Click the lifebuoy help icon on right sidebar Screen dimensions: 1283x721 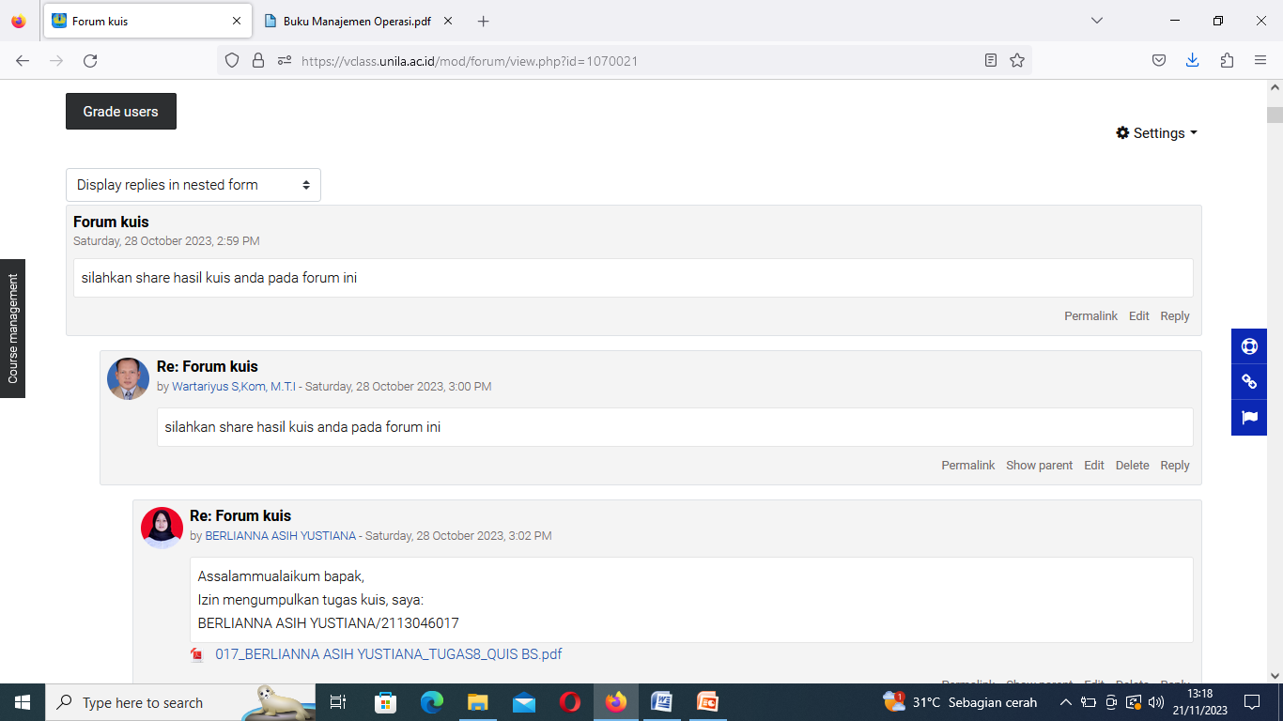pos(1248,346)
